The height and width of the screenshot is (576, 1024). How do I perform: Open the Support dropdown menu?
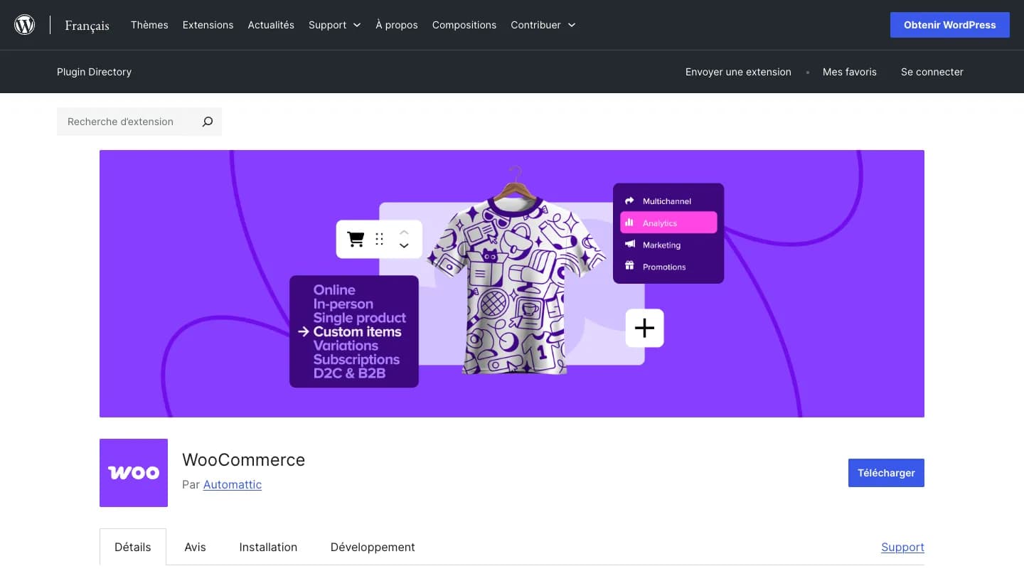[x=335, y=25]
